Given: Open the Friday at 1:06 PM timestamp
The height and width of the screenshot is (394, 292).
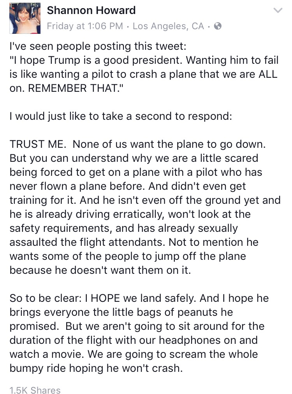Looking at the screenshot, I should (x=85, y=26).
